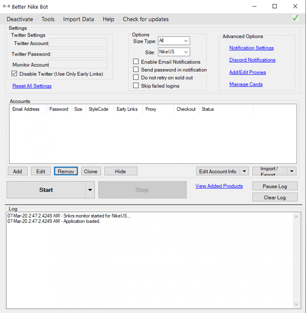Start the bot with Start button
Screen dimensions: 306x313
[46, 190]
